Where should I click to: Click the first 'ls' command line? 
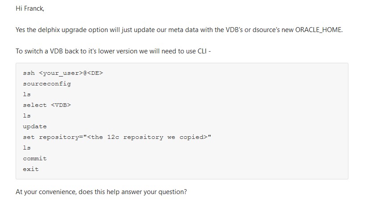(27, 94)
